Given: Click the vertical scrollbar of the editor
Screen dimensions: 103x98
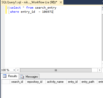Looking at the screenshot, I should [102, 37].
